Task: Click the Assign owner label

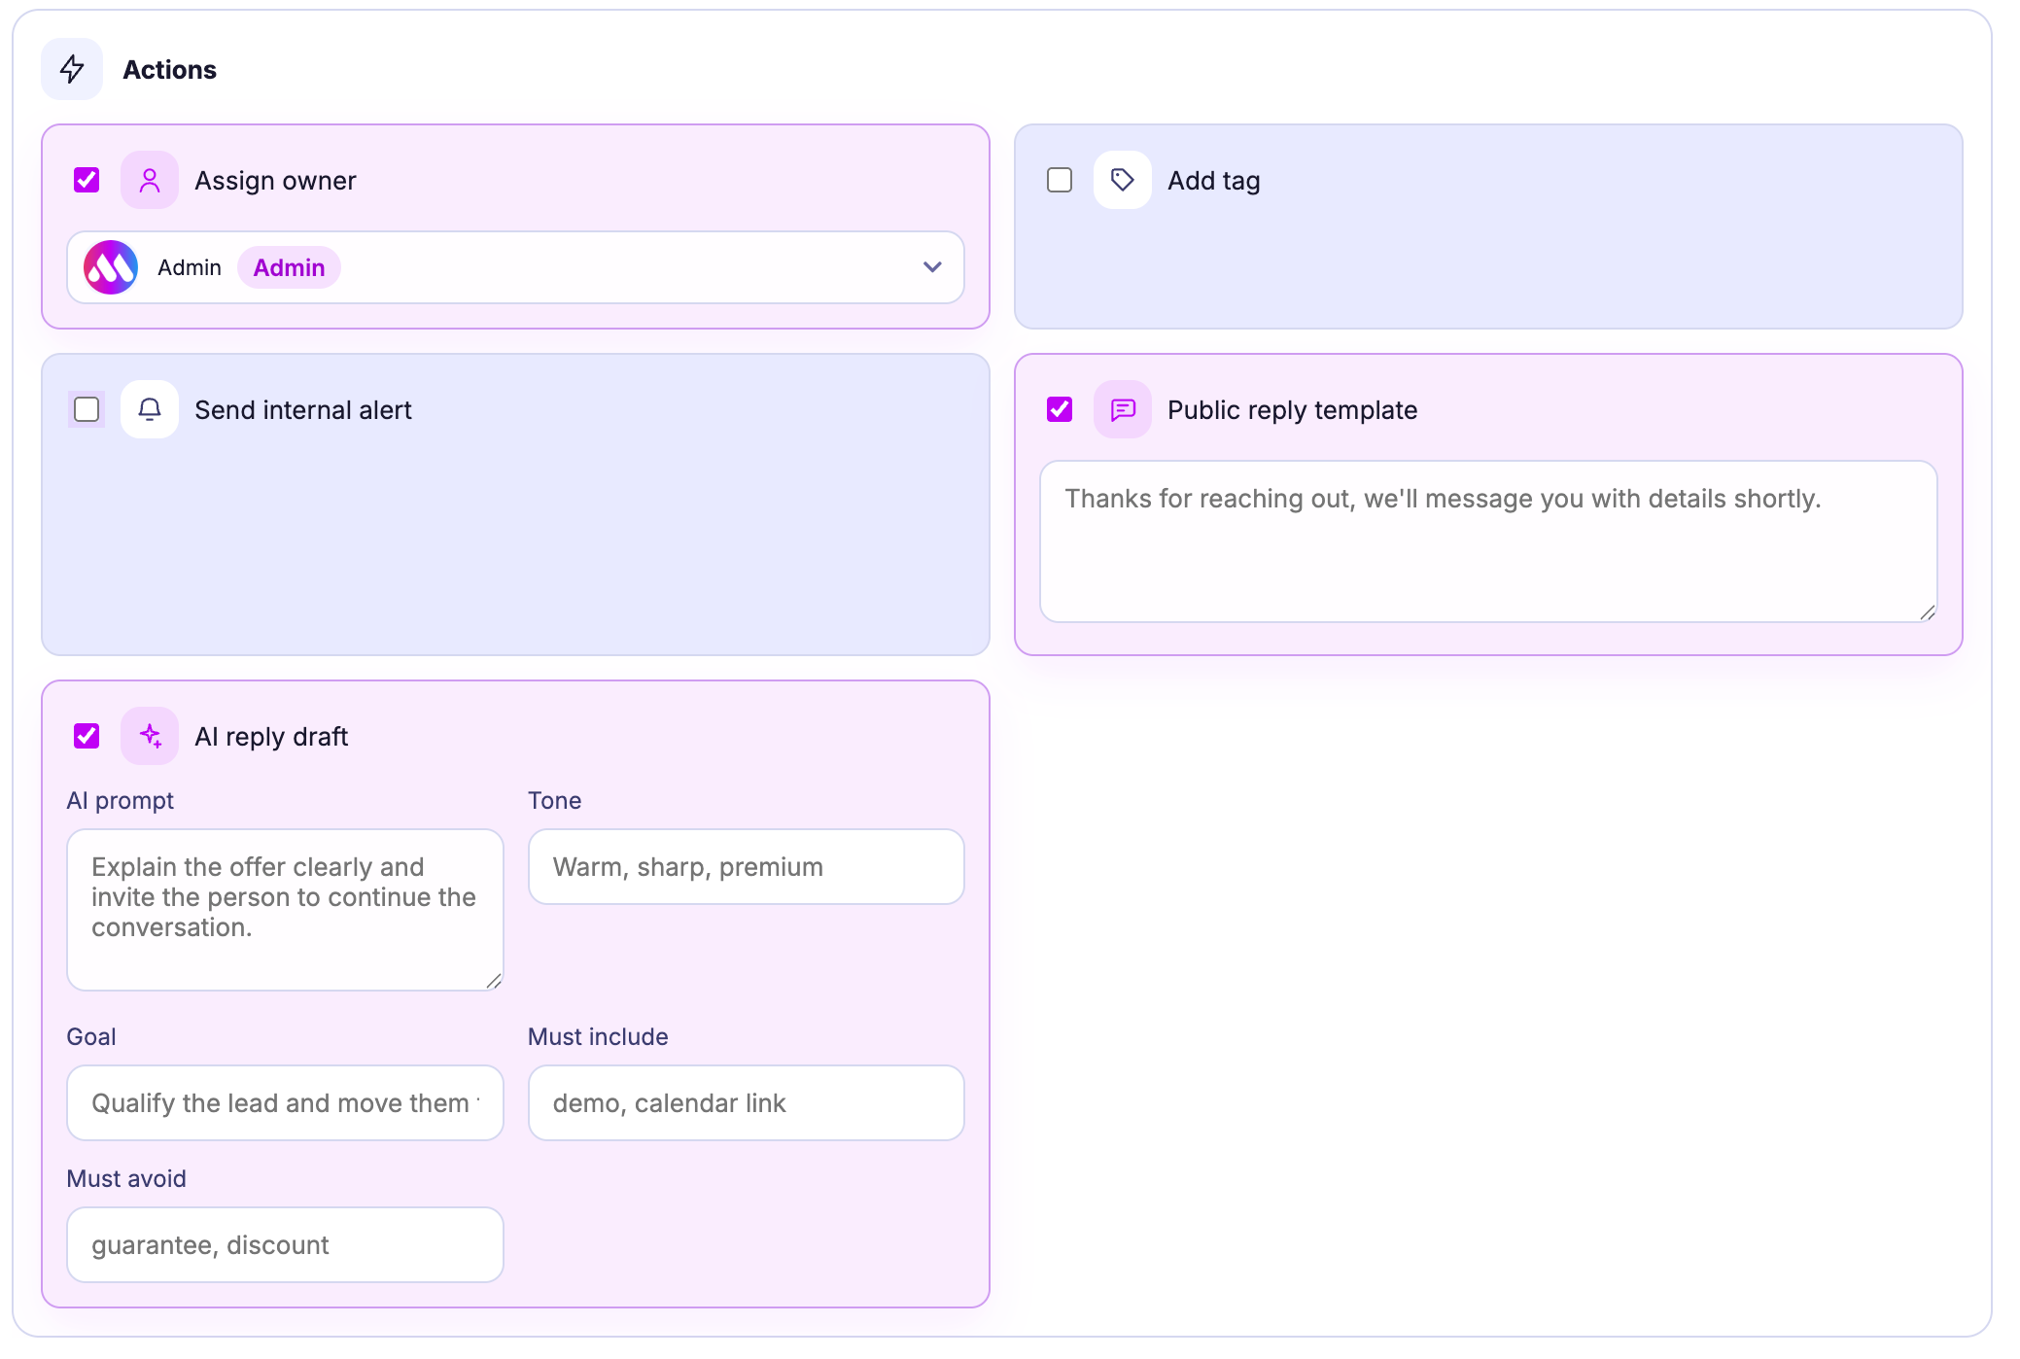Action: pos(275,181)
